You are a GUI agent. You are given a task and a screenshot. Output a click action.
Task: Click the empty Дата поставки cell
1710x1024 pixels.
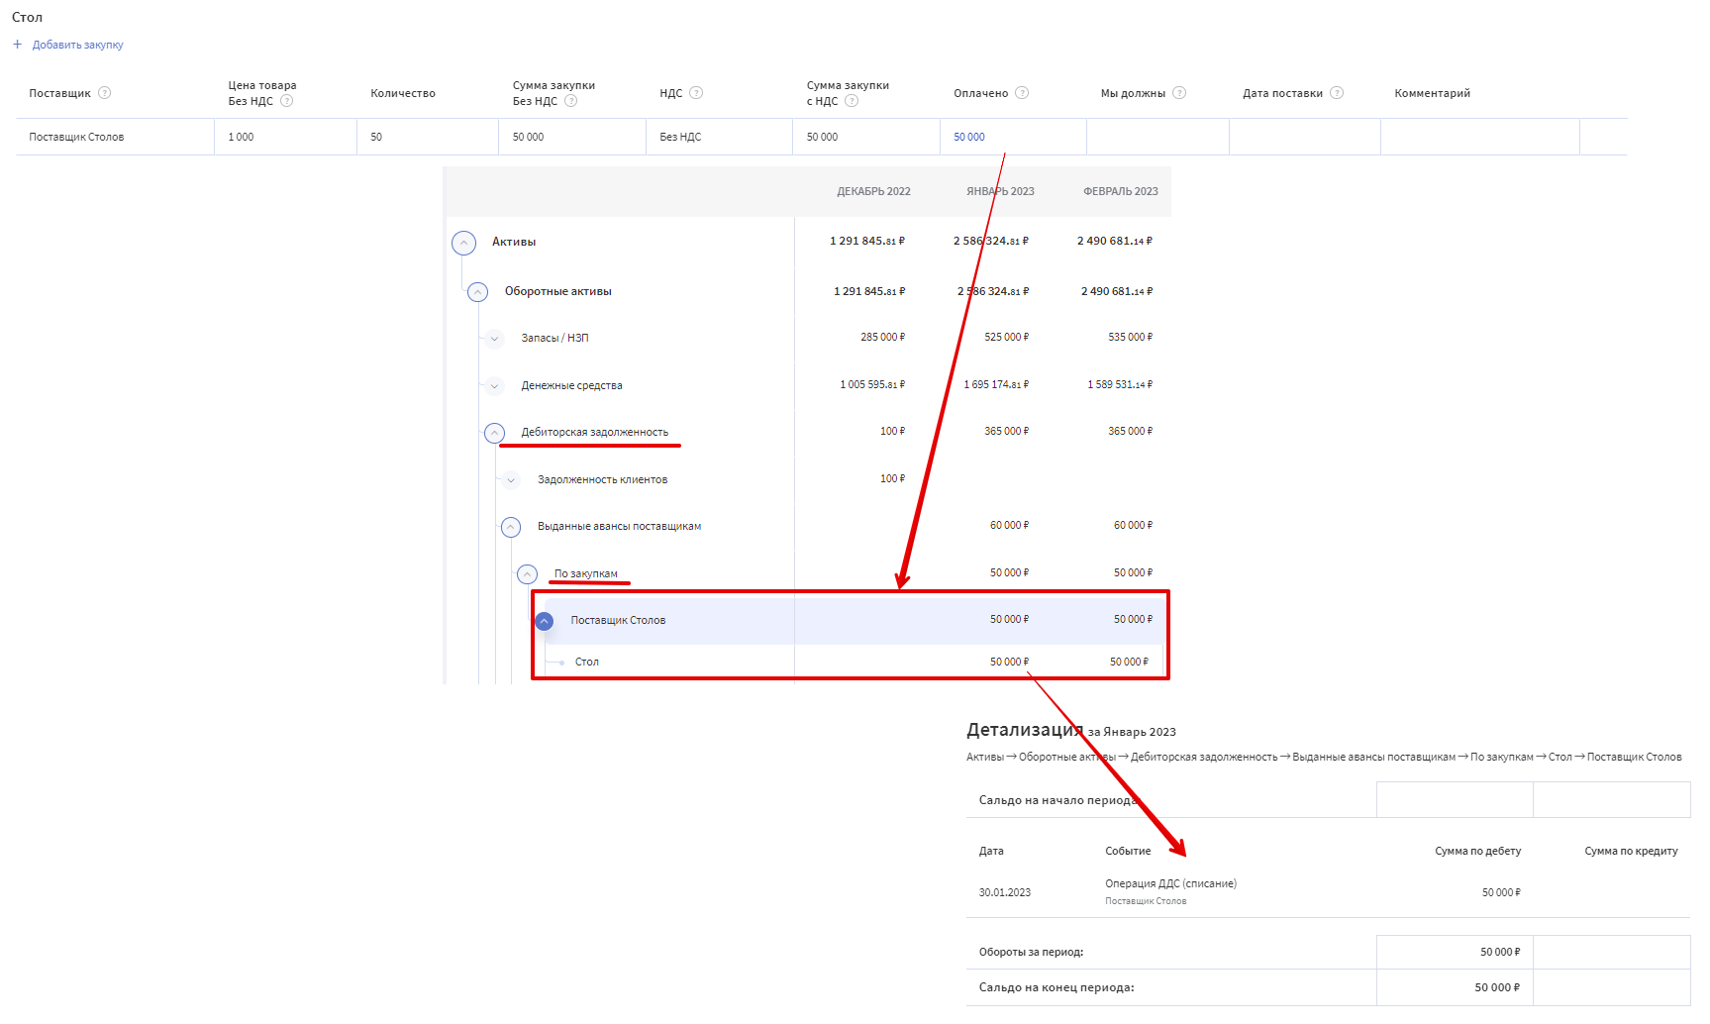[x=1304, y=137]
